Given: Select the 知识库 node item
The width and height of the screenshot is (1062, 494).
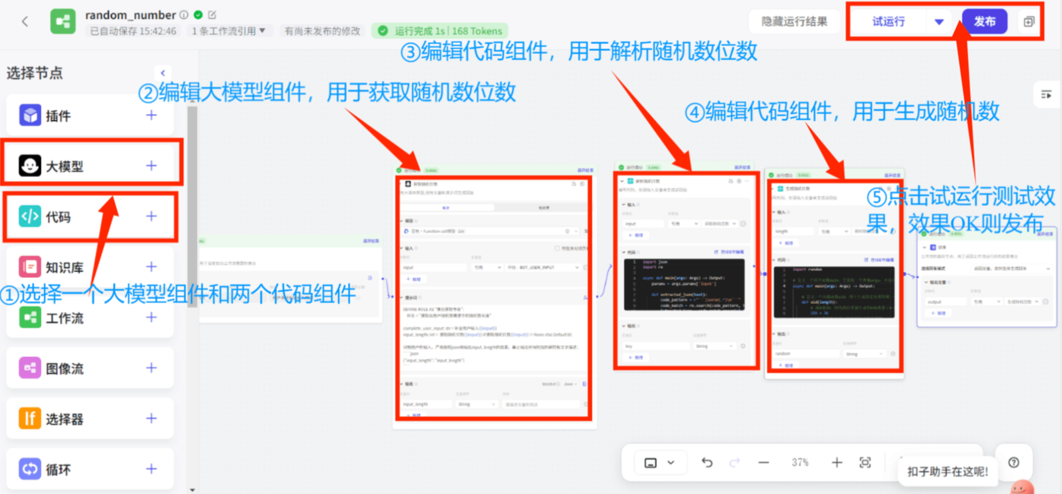Looking at the screenshot, I should [65, 268].
